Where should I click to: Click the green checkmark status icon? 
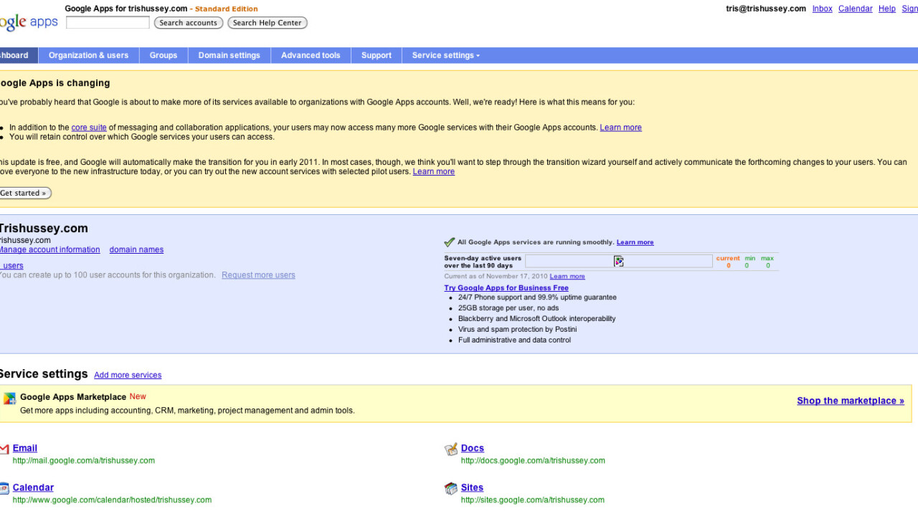coord(450,242)
